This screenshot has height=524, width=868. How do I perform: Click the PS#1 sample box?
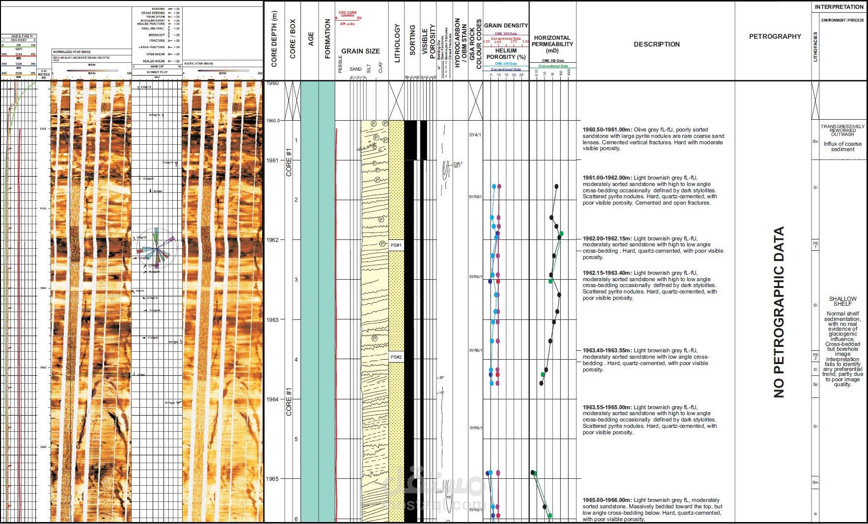coord(396,245)
